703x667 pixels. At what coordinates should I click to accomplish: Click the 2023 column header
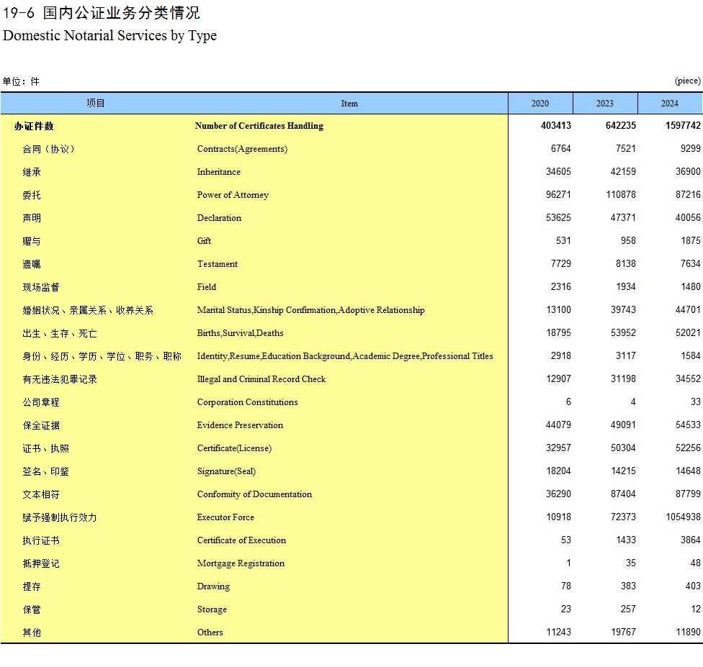(605, 104)
